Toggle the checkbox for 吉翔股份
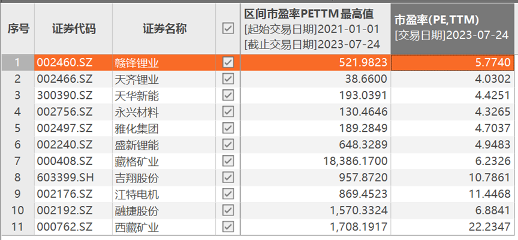This screenshot has width=518, height=240. point(228,177)
